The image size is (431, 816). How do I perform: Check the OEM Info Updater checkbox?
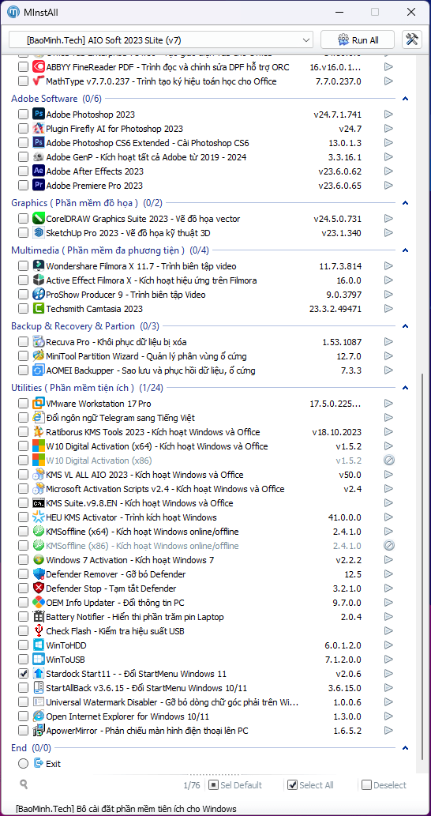coord(23,603)
